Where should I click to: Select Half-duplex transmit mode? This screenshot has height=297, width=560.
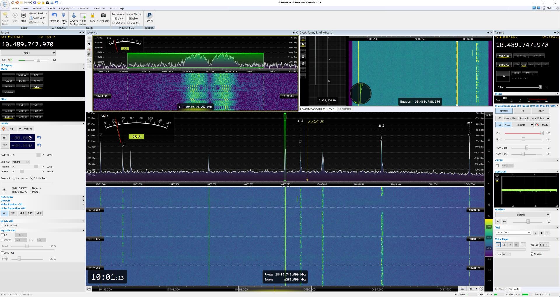(14, 178)
